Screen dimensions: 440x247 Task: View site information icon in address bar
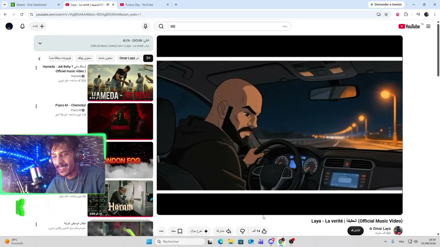tap(31, 14)
